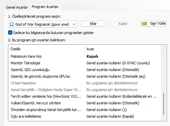Click the Ayar column header
170x126 pixels.
pos(122,49)
